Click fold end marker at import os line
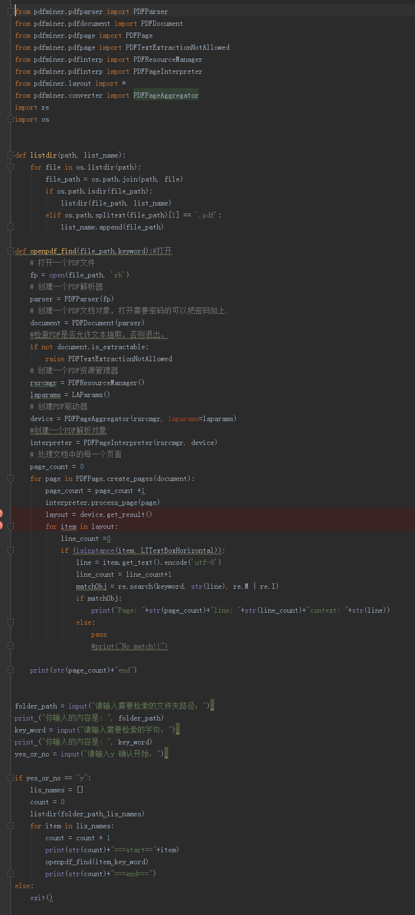The width and height of the screenshot is (415, 915). point(11,119)
